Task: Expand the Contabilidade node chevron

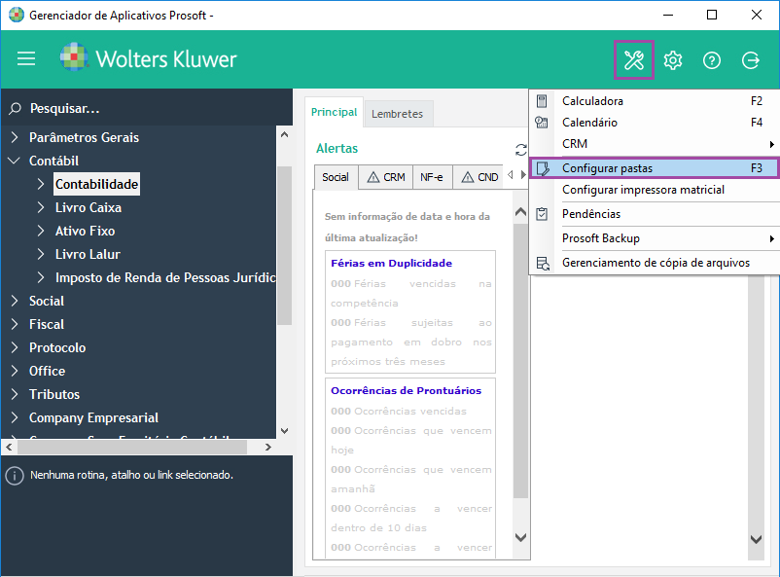Action: pos(41,184)
